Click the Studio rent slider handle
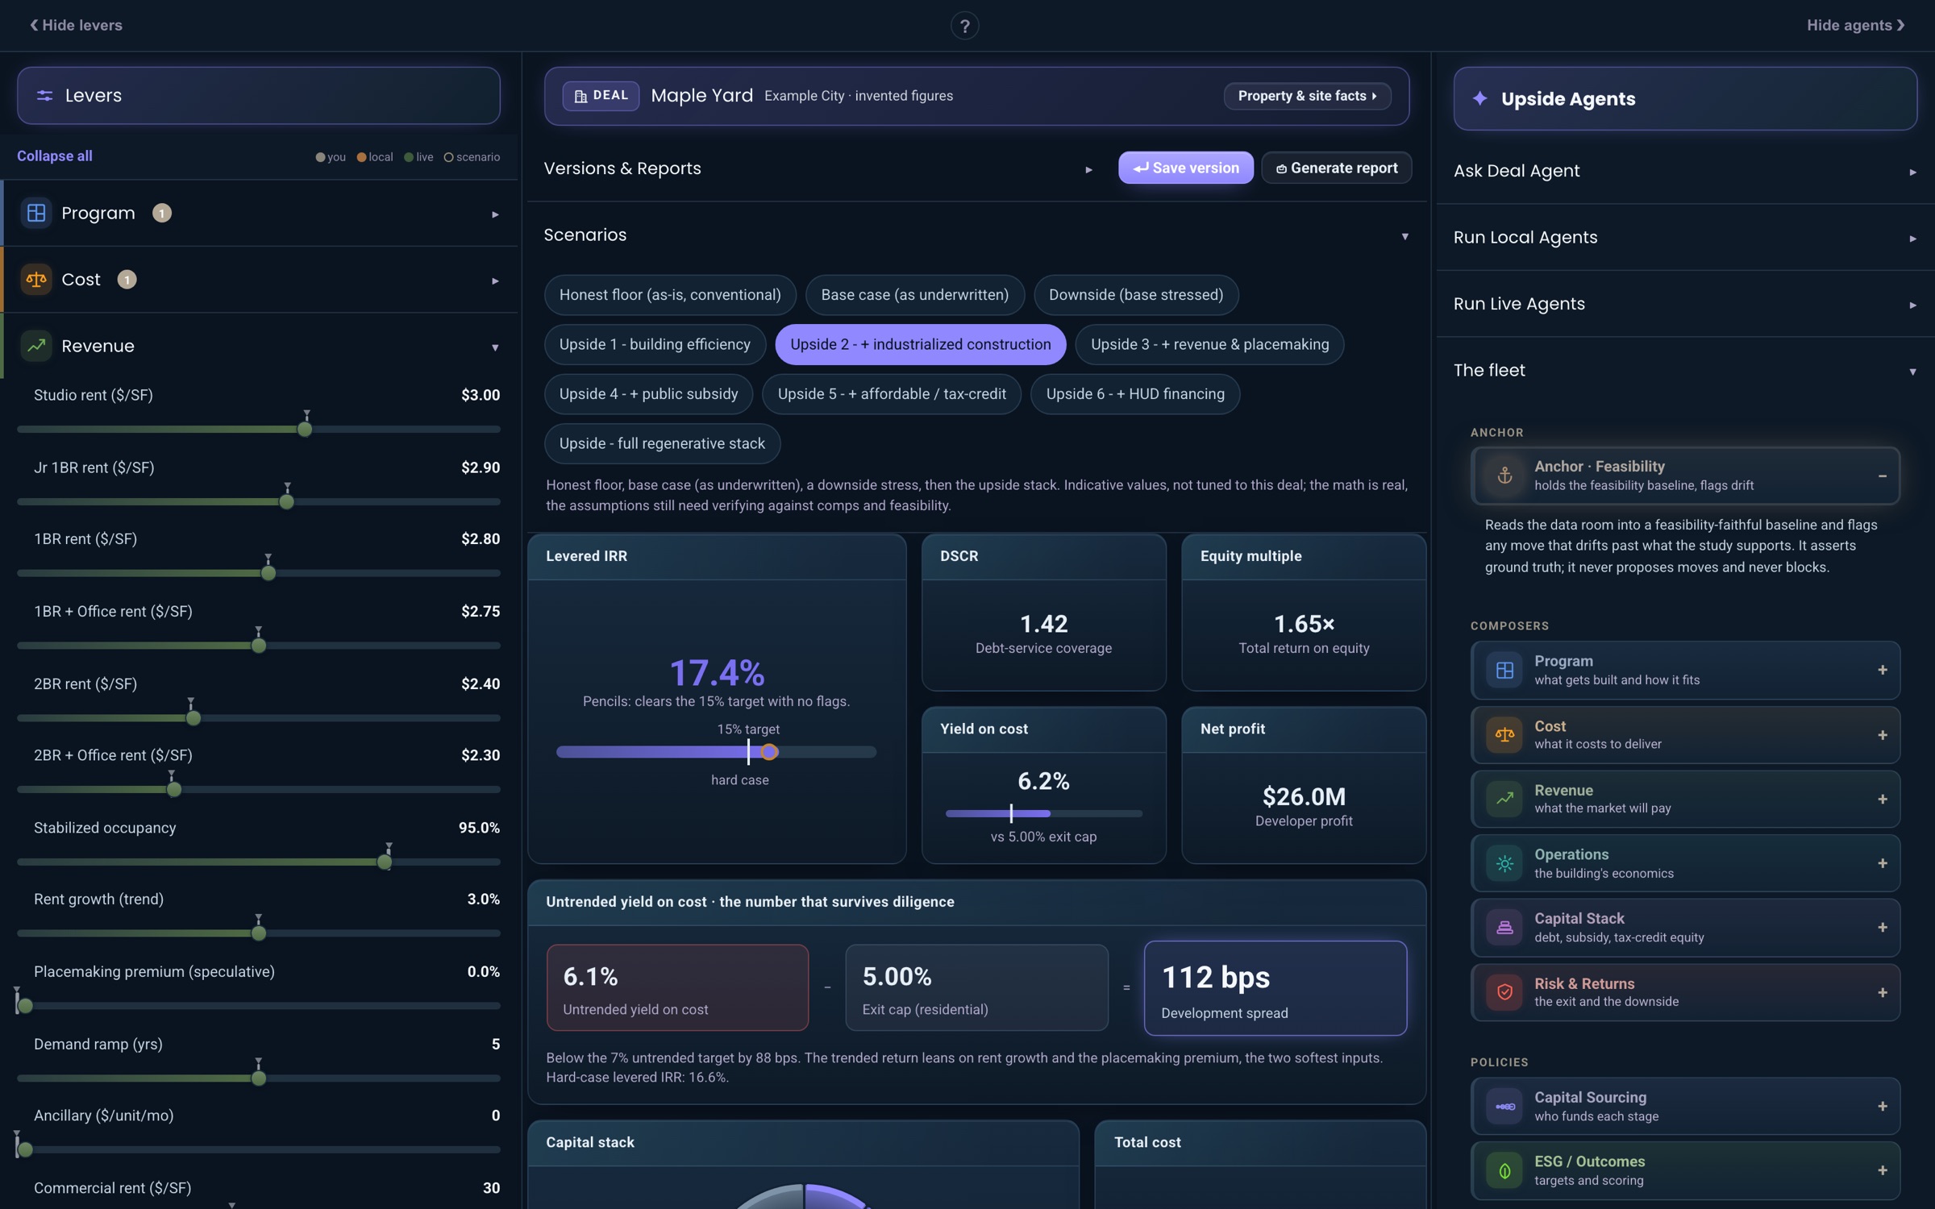Screen dimensions: 1935x1209 (305, 429)
